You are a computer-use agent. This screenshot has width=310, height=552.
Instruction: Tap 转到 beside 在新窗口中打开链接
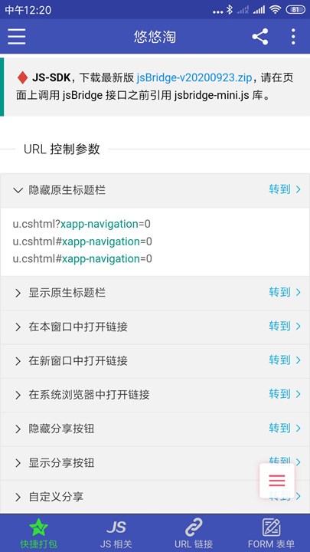285,360
